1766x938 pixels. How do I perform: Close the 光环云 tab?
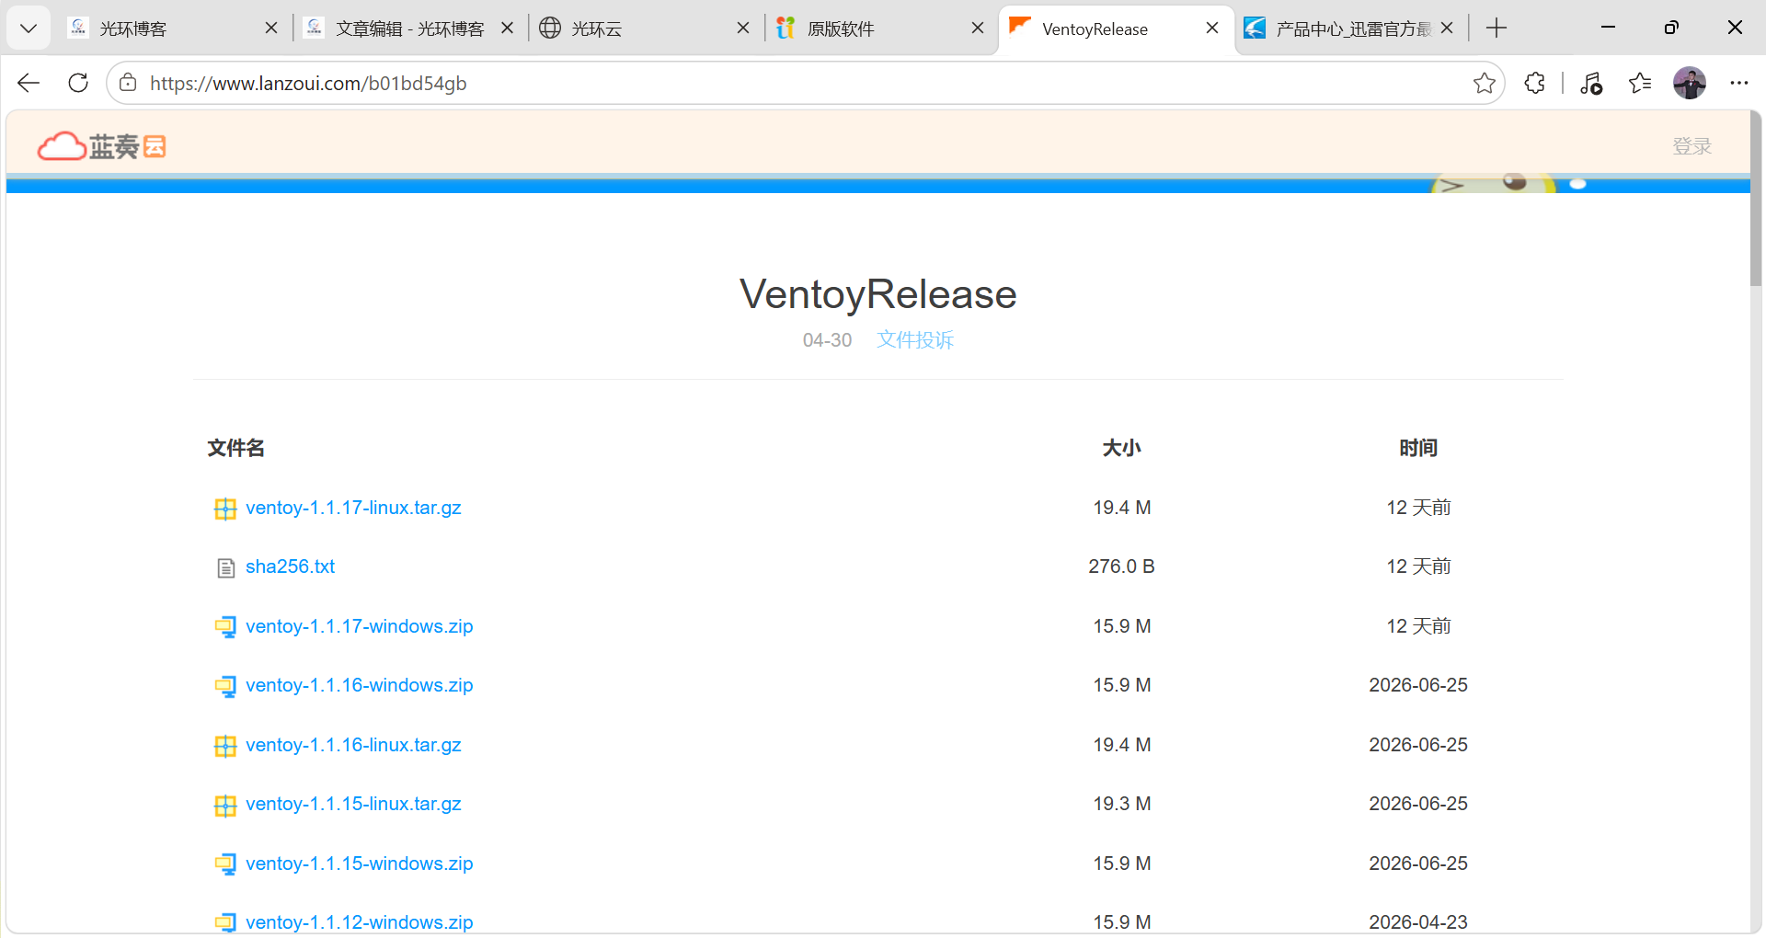743,29
